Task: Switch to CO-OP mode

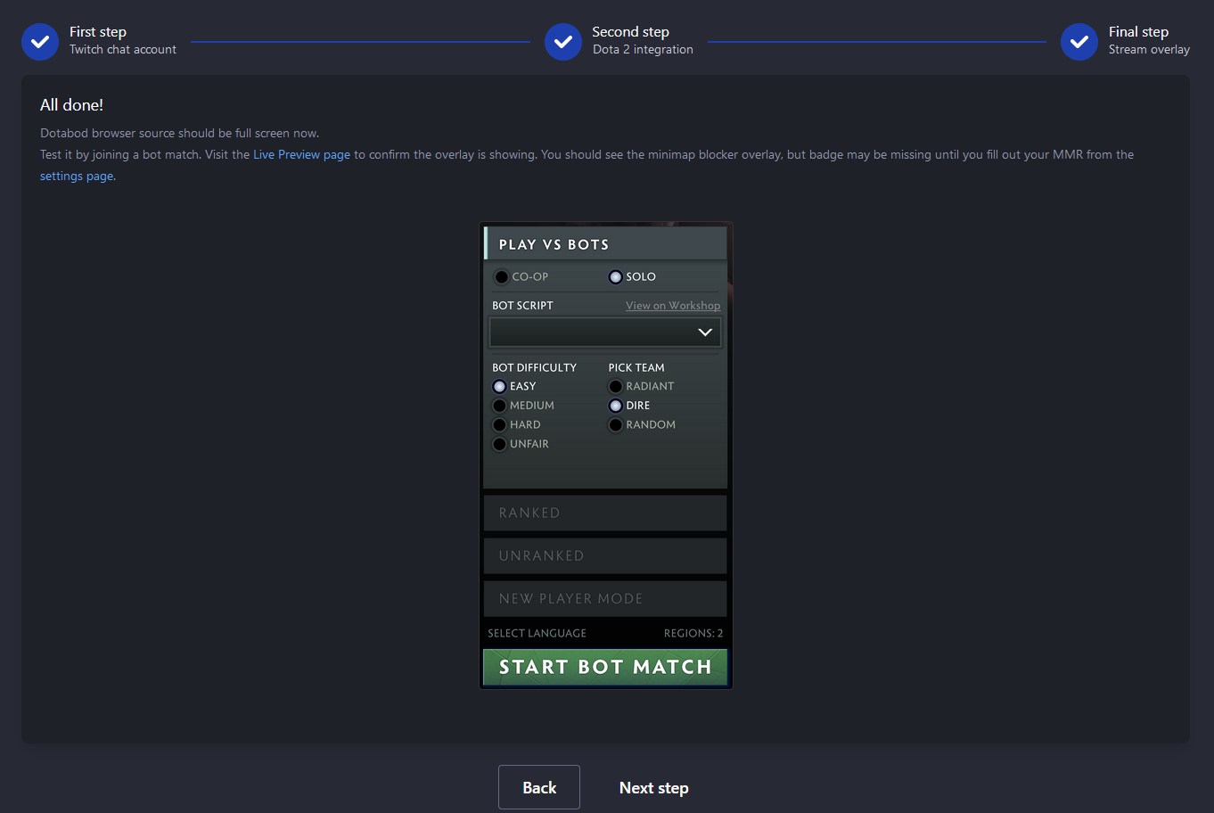Action: (x=501, y=276)
